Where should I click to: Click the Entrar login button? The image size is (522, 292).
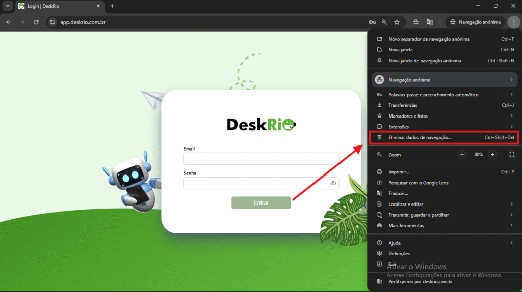(261, 202)
